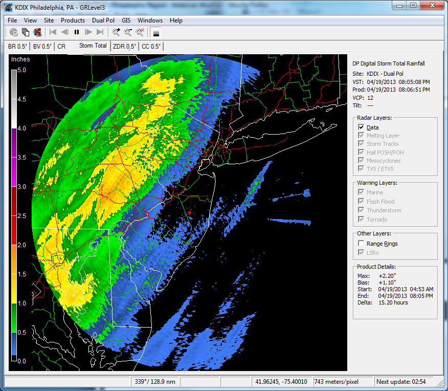Click the 339° / 128.9 nm status readout

click(x=155, y=382)
